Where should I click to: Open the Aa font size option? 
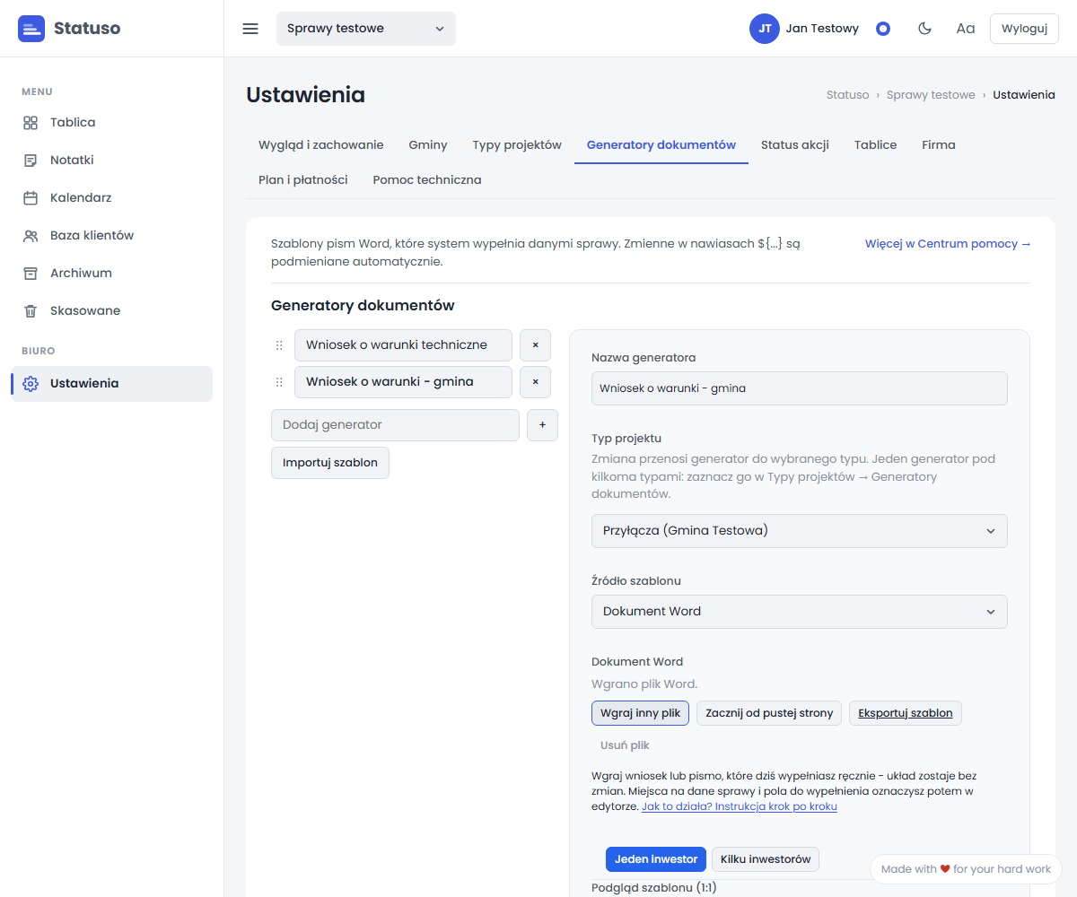tap(966, 29)
